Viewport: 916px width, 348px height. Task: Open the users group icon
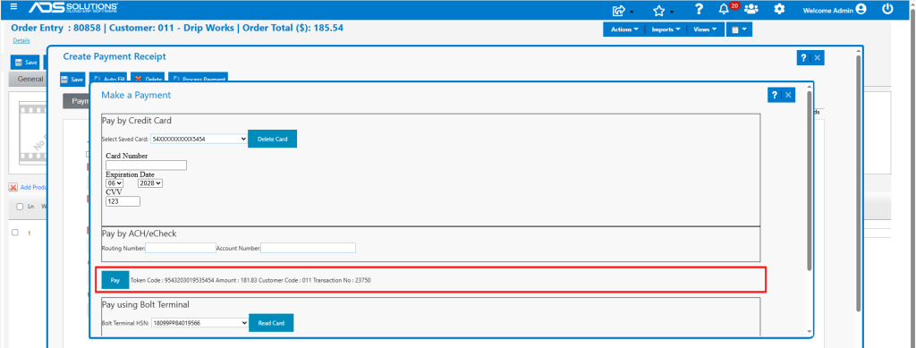(x=751, y=9)
